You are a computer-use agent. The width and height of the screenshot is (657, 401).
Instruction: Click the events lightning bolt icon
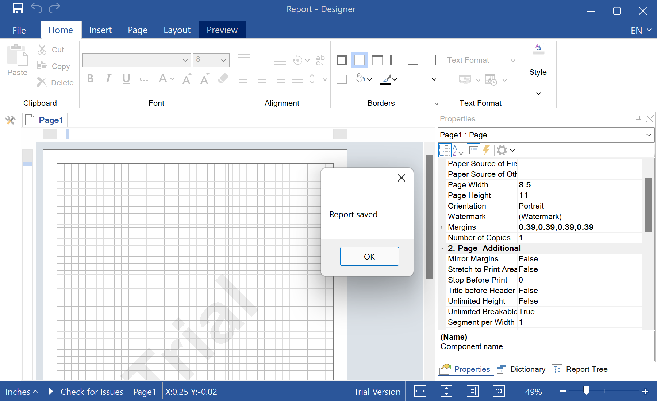click(x=487, y=150)
